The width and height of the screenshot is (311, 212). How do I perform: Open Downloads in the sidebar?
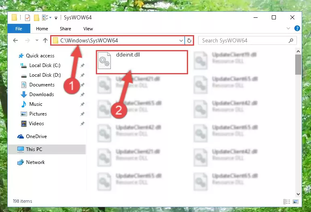[42, 94]
